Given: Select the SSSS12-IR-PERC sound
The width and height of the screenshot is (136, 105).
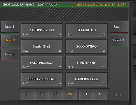Looking at the screenshot, I should 42,79.
